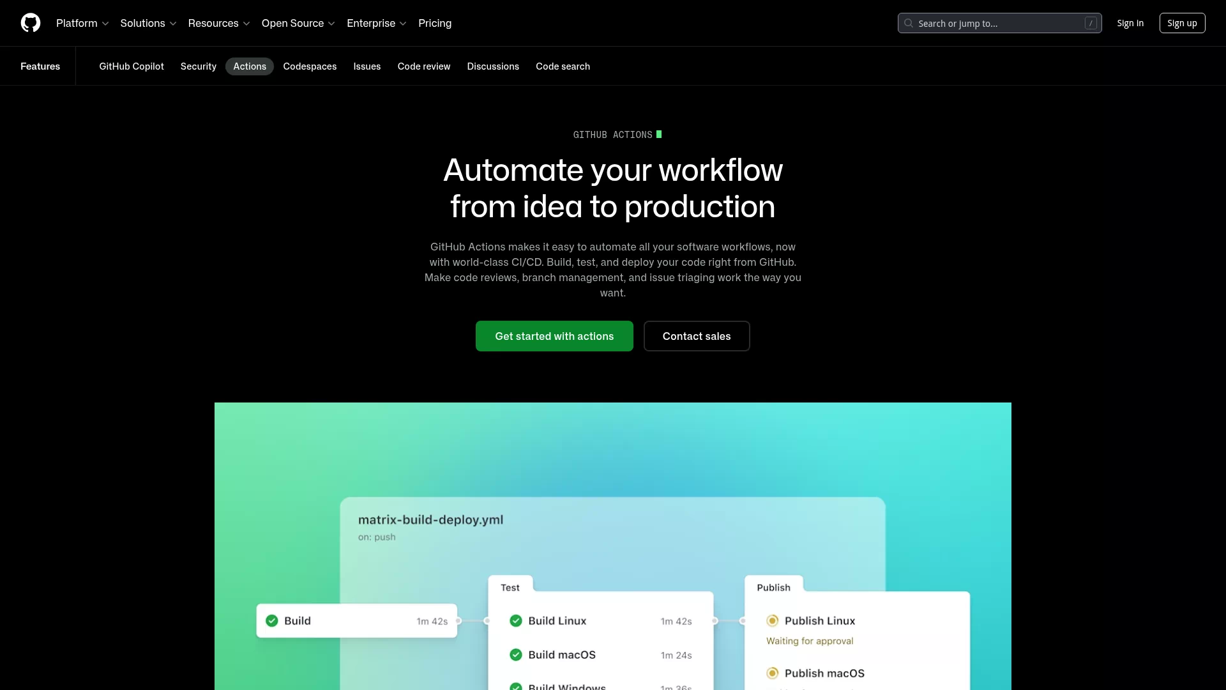1226x690 pixels.
Task: Click the 1m 24s duration value
Action: (676, 655)
